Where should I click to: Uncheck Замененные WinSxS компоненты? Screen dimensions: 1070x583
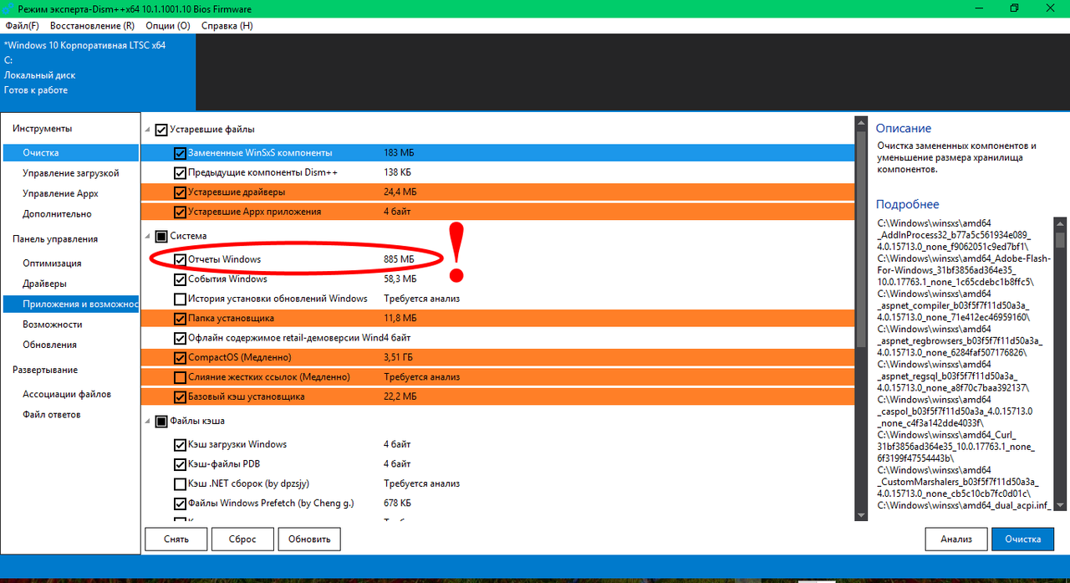[180, 153]
